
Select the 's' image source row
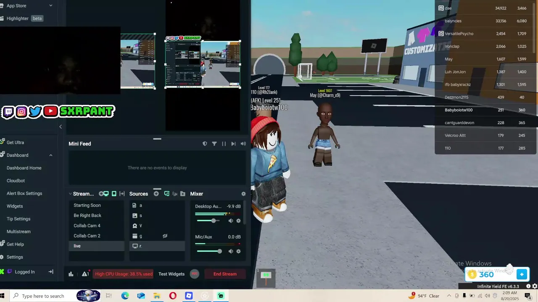(157, 216)
